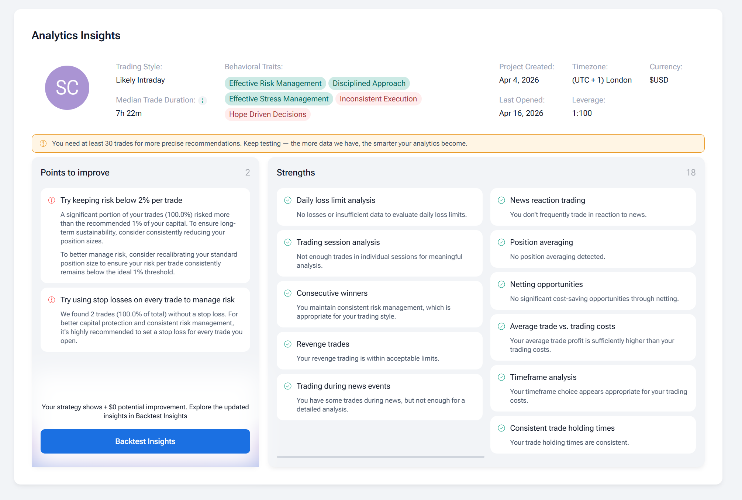This screenshot has width=742, height=500.
Task: Click checkmark icon for News reaction trading
Action: 501,200
